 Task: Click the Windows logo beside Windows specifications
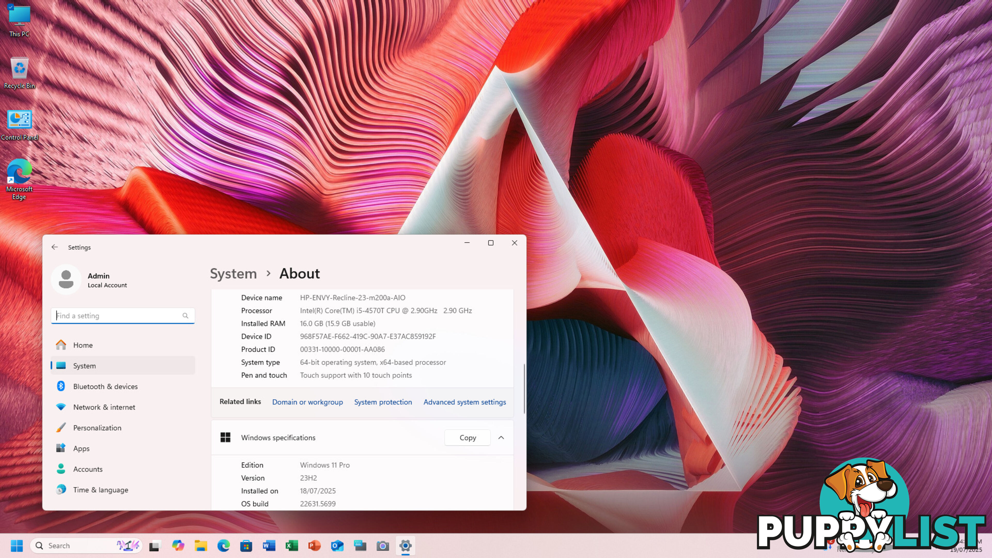click(x=225, y=438)
